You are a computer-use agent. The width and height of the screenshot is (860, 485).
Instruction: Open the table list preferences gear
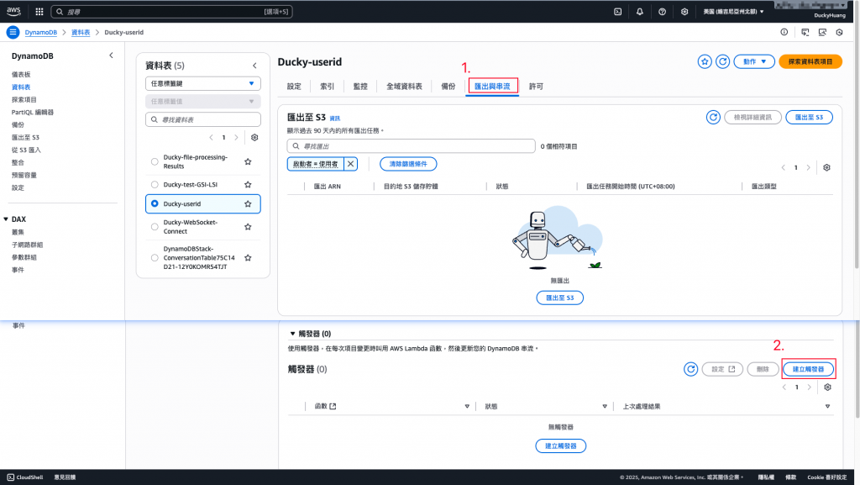point(254,137)
